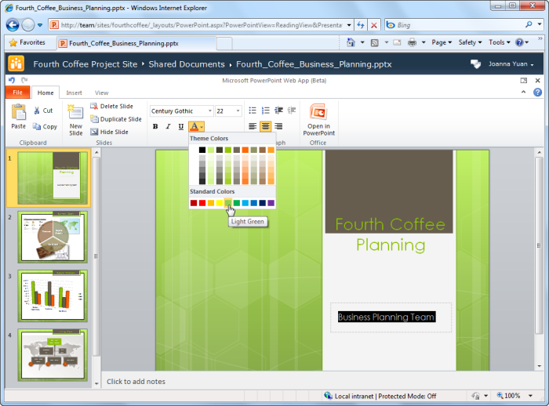Open Shared Documents breadcrumb link
Screen dimensions: 549x406
coord(187,64)
